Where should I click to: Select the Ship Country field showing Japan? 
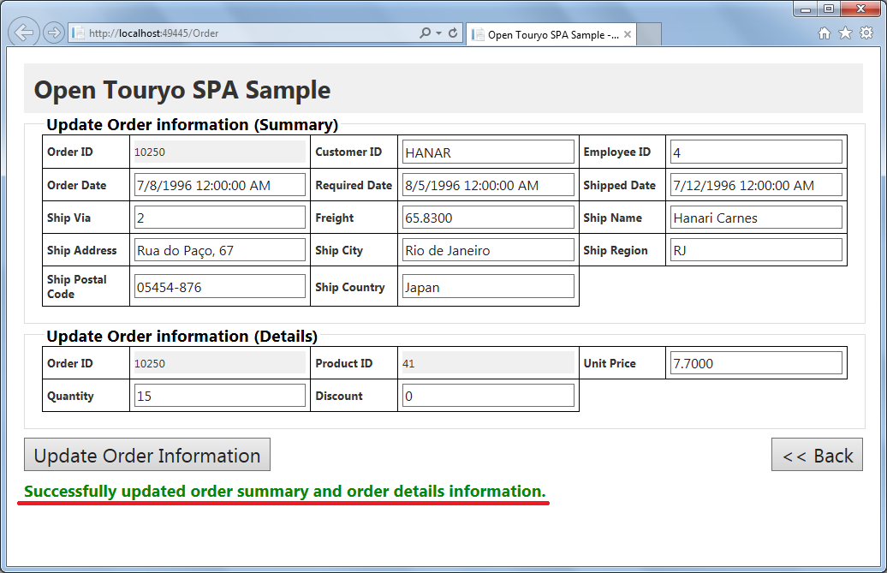(488, 287)
